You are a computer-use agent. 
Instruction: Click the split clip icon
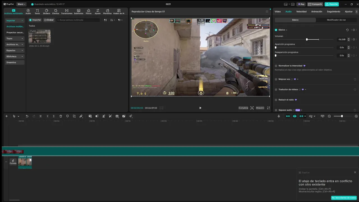(40, 116)
